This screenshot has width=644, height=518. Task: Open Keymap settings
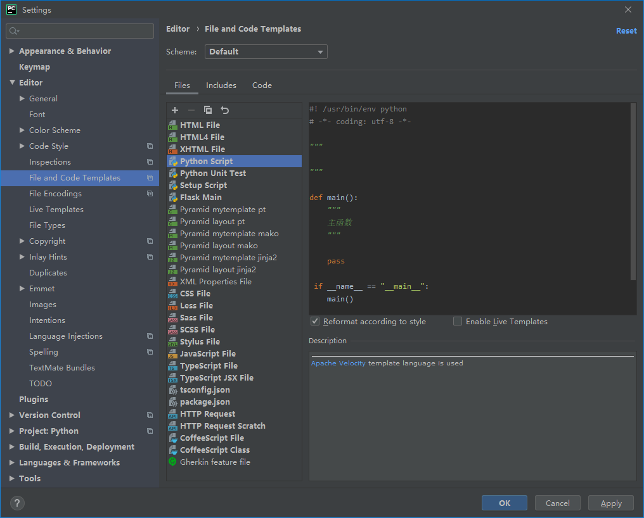coord(34,67)
